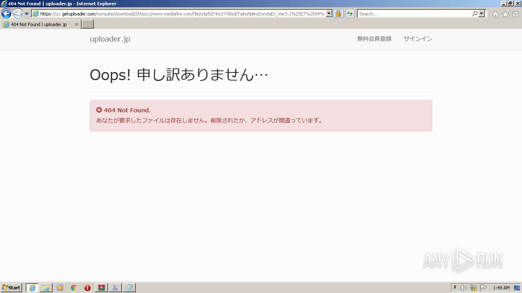The image size is (522, 293).
Task: Open the search provider dropdown arrow
Action: (482, 14)
